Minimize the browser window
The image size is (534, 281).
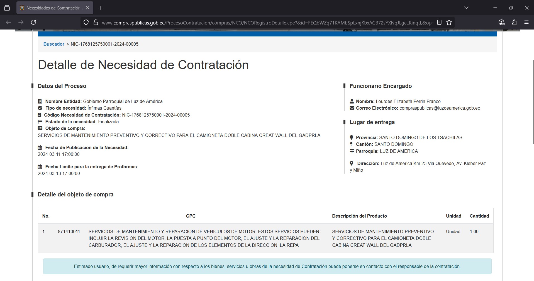495,8
